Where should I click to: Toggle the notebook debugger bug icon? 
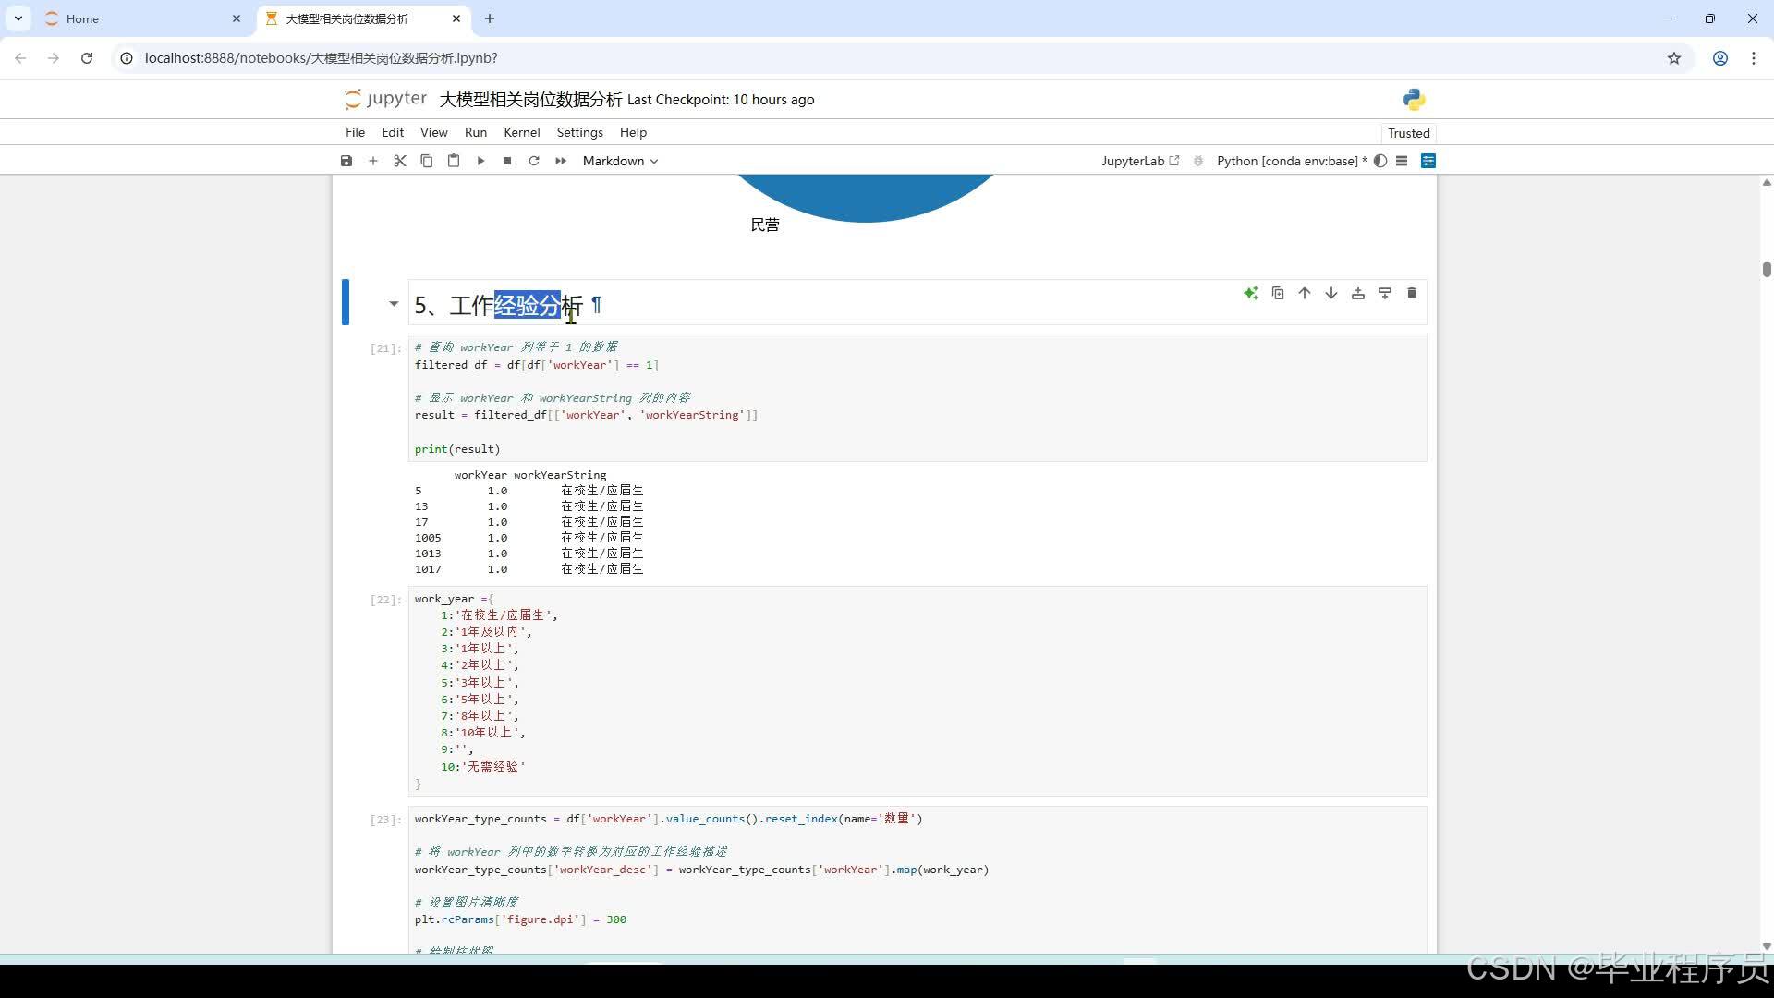[1198, 161]
